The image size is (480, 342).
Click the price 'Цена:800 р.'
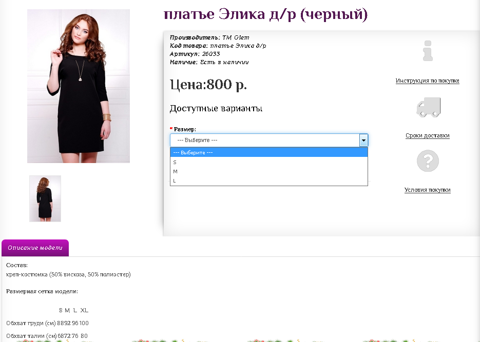pos(208,85)
